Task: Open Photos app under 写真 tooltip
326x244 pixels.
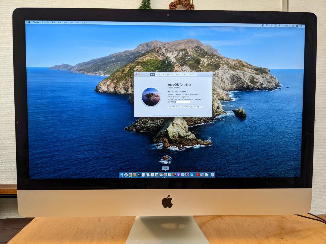Action: click(165, 175)
